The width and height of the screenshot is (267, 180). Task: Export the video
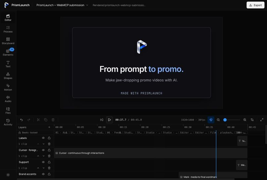pos(255,5)
